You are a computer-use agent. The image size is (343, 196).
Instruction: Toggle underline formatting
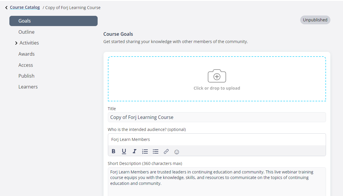pyautogui.click(x=124, y=151)
